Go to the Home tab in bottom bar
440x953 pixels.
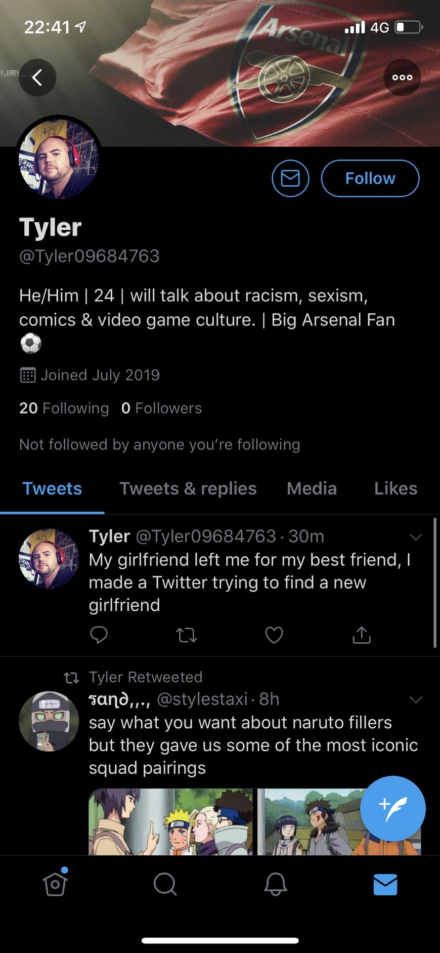point(55,884)
